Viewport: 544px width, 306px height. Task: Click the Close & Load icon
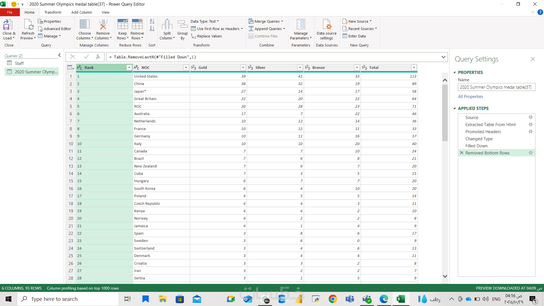tap(8, 25)
